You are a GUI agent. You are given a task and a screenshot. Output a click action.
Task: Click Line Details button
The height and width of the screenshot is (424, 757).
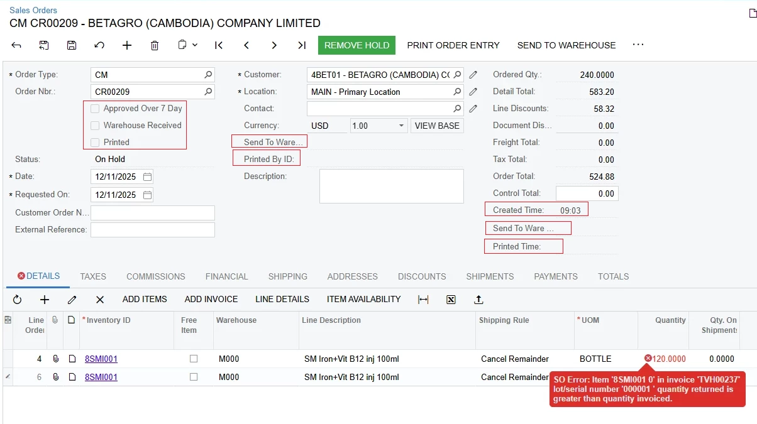[x=282, y=300]
